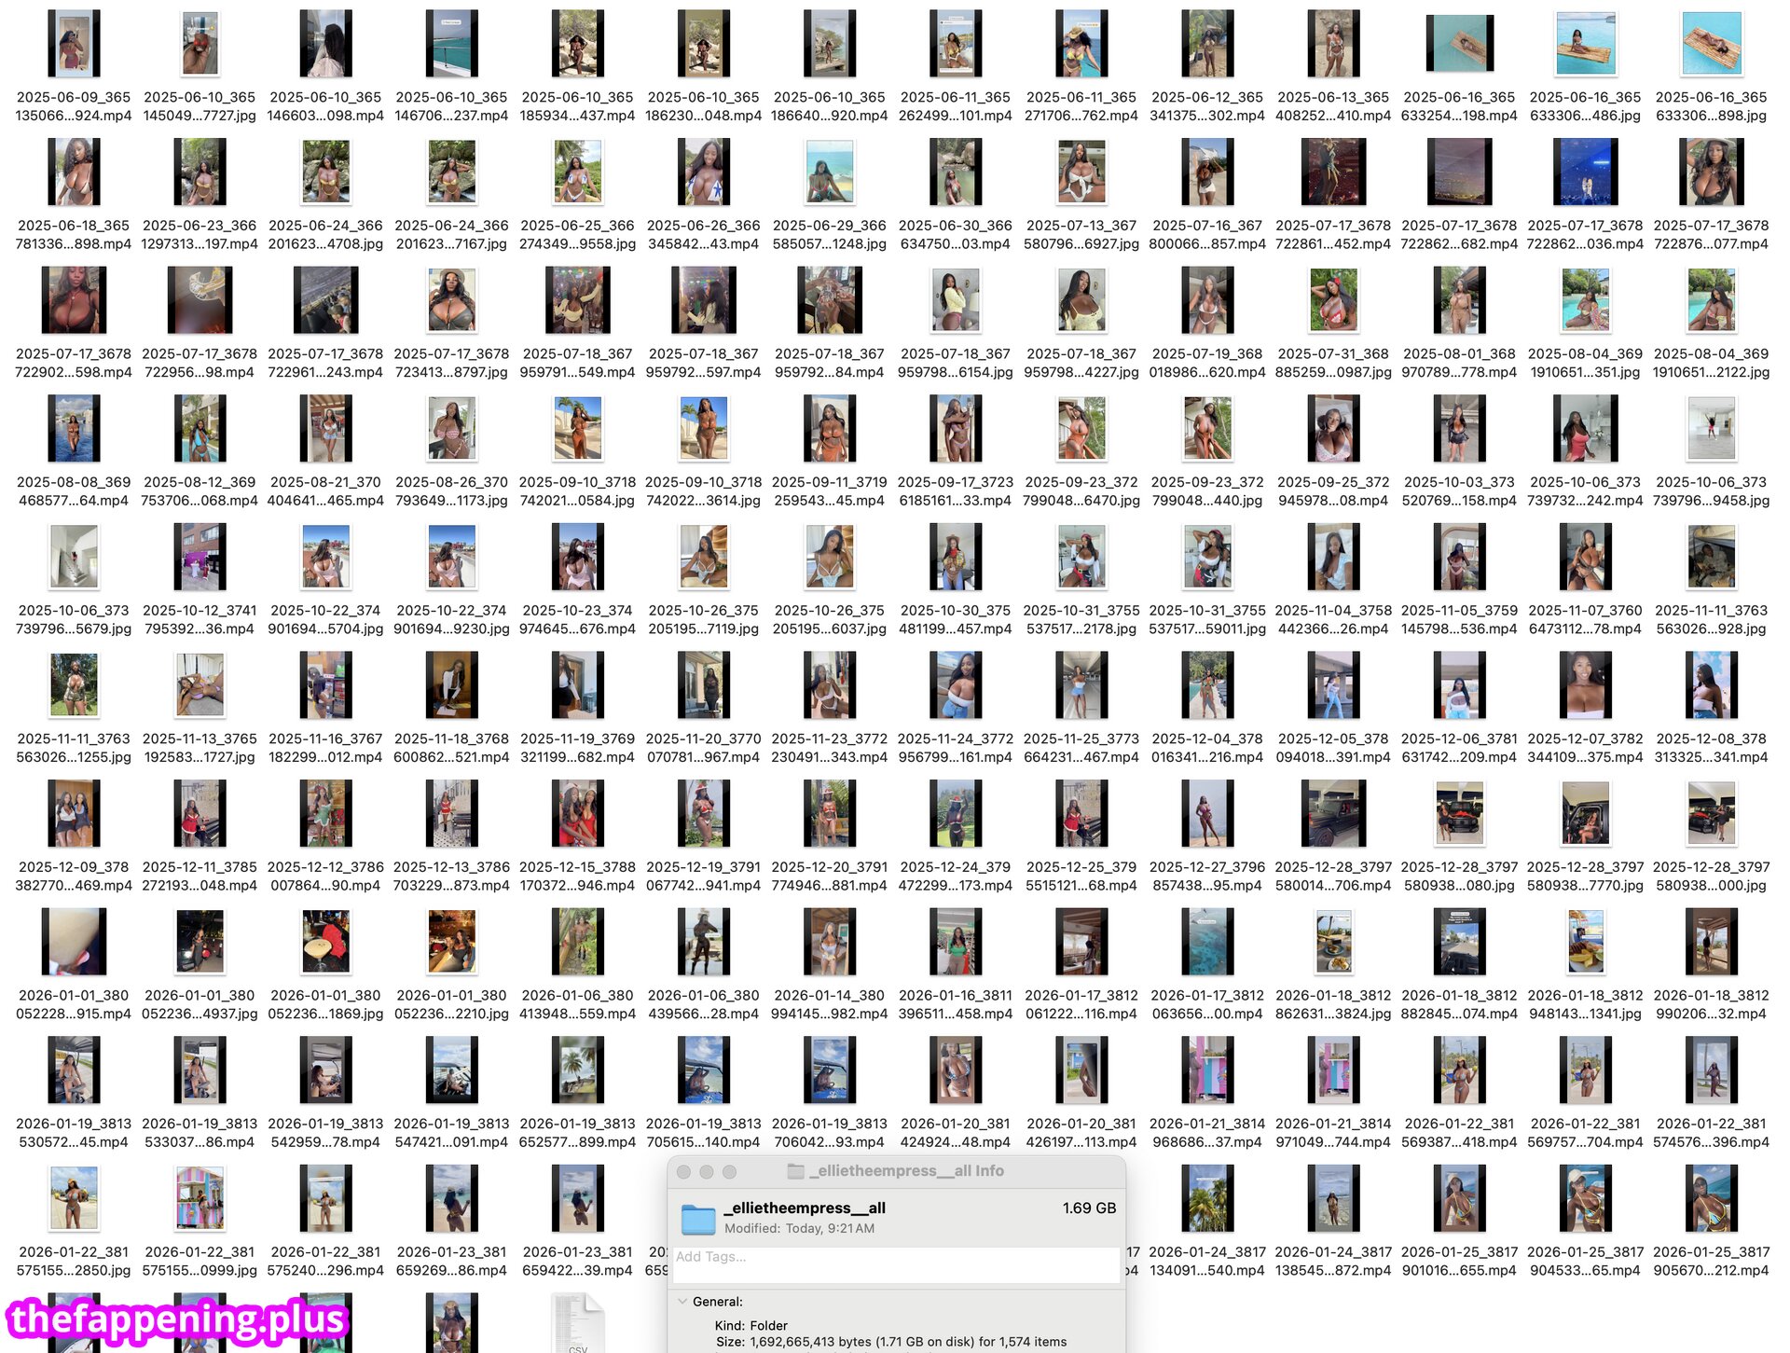Select file 145049...7727.jpg icon
The width and height of the screenshot is (1790, 1353).
point(200,44)
